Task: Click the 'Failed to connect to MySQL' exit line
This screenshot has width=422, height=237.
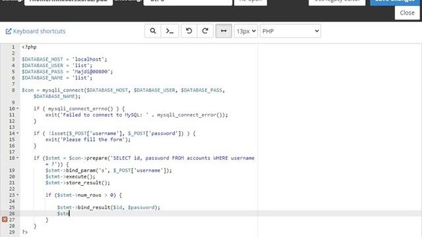Action: point(136,115)
